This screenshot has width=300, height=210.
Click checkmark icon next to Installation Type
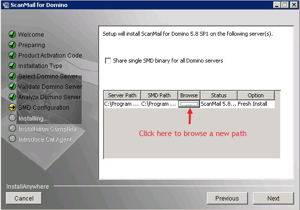tap(12, 66)
